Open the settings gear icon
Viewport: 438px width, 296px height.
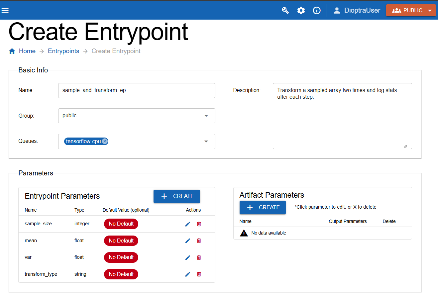pyautogui.click(x=301, y=11)
